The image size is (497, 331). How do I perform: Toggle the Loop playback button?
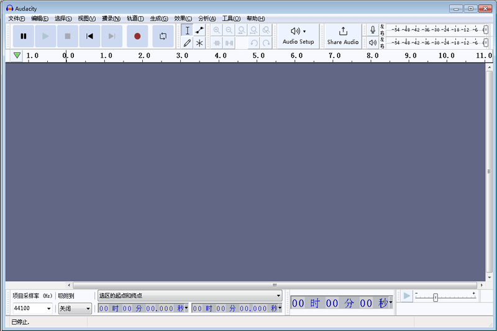(163, 36)
